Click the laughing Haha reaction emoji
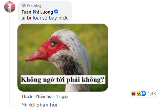The image size is (167, 109). 133,94
